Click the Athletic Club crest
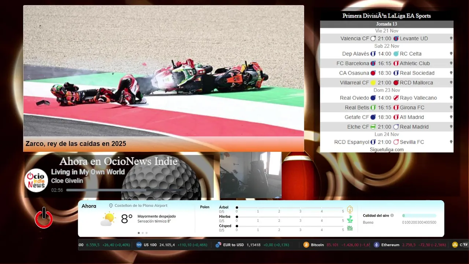The height and width of the screenshot is (264, 469). 396,63
